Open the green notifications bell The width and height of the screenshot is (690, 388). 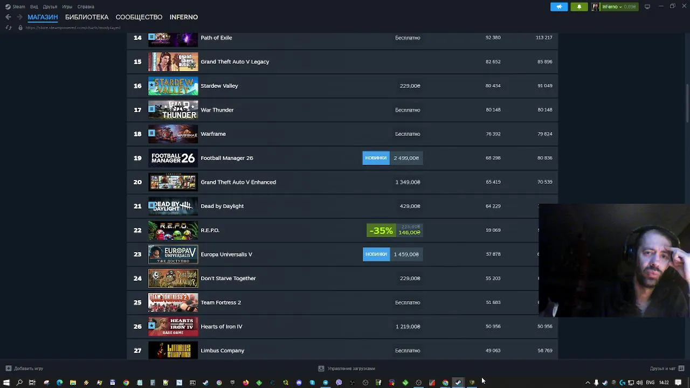[x=579, y=6]
